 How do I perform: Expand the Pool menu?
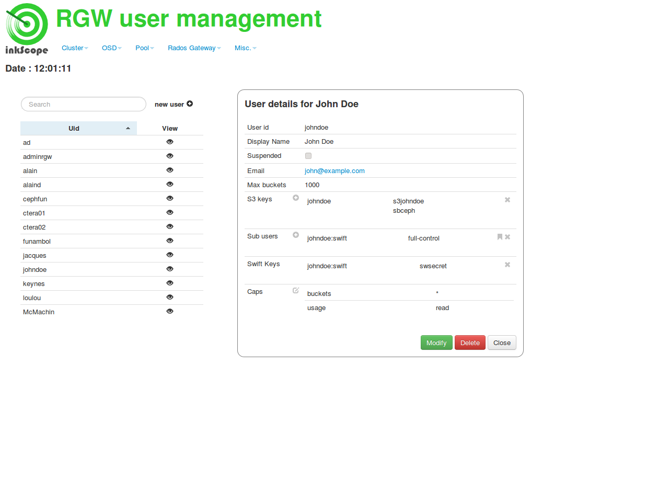[x=145, y=48]
